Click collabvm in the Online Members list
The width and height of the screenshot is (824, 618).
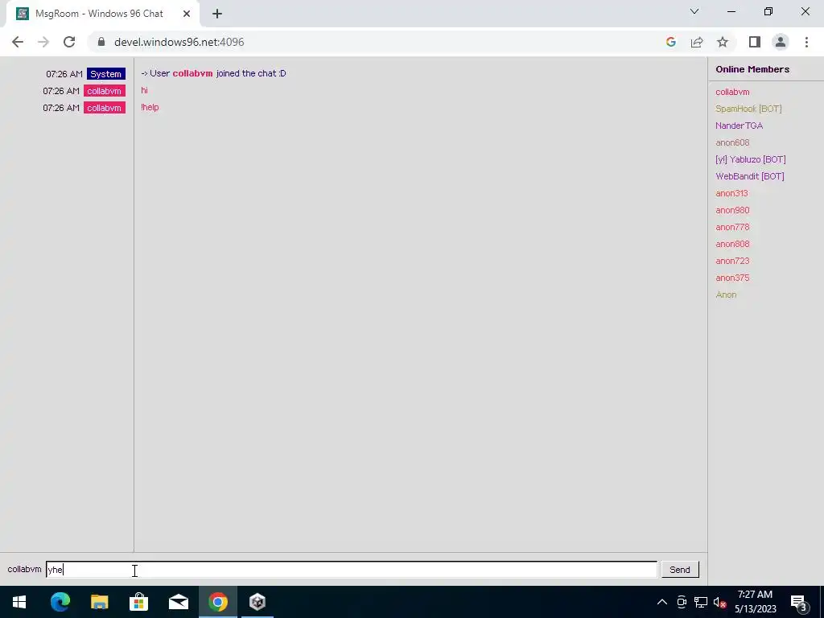pyautogui.click(x=732, y=92)
